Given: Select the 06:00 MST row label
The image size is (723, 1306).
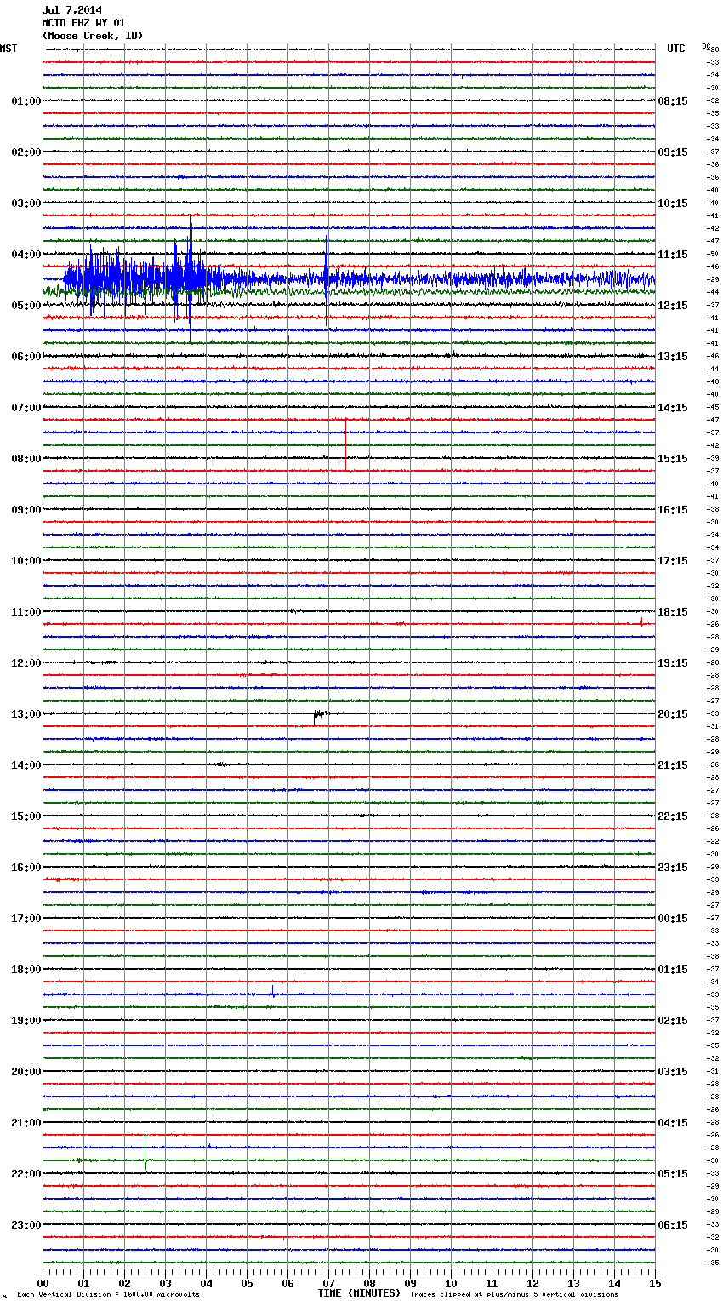Looking at the screenshot, I should coord(26,357).
